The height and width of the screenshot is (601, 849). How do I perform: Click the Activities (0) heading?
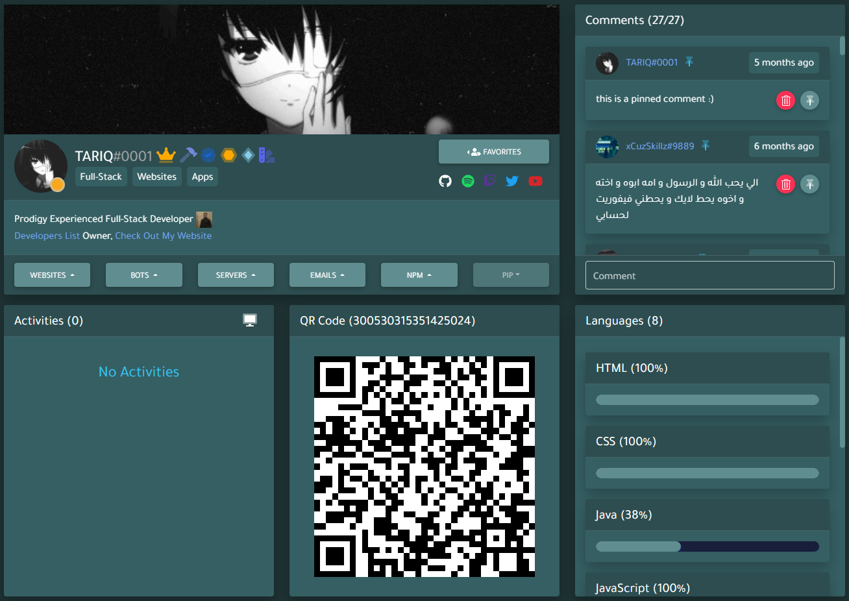(49, 321)
